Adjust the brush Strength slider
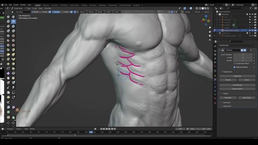 [61, 12]
